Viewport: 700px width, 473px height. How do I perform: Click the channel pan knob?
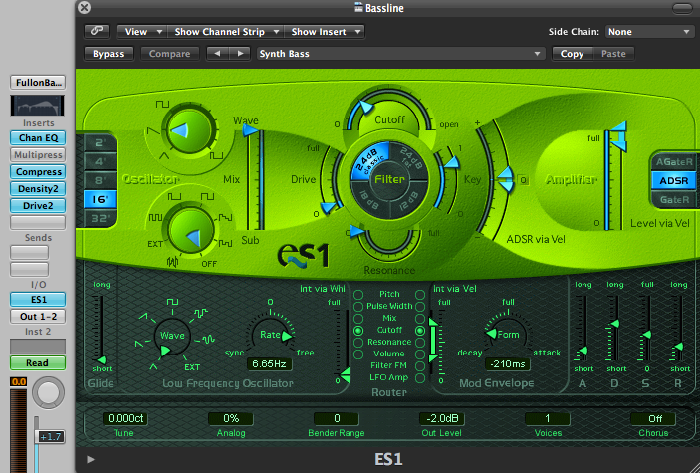[x=48, y=393]
